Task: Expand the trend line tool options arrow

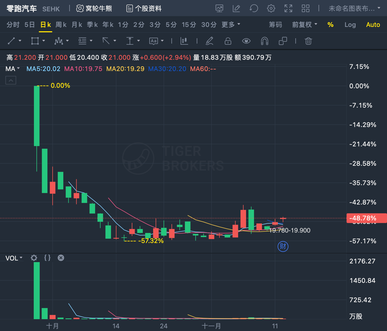Action: coord(20,41)
